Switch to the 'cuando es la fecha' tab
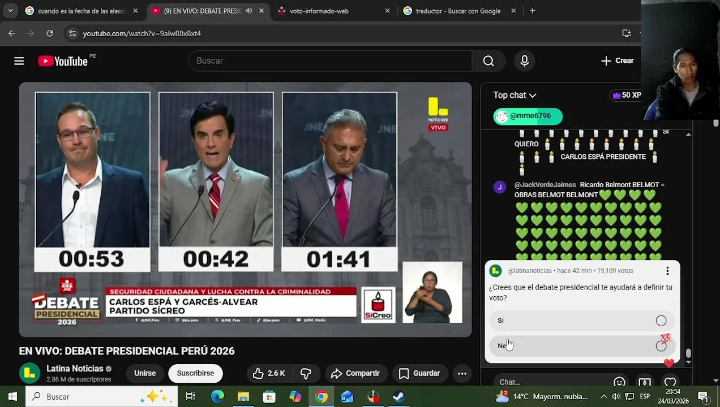This screenshot has width=720, height=407. coord(82,11)
